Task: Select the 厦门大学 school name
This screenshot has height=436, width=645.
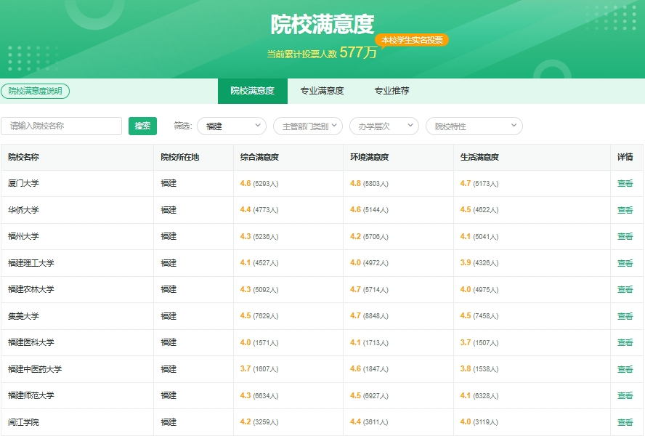Action: click(x=23, y=184)
